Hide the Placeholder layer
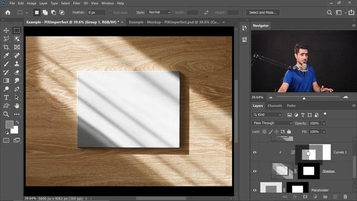357x201 pixels. click(x=255, y=190)
